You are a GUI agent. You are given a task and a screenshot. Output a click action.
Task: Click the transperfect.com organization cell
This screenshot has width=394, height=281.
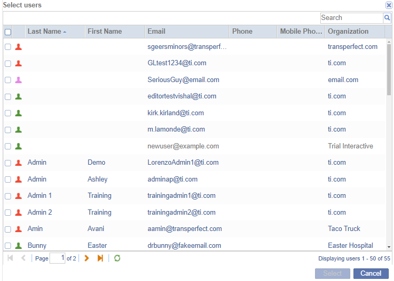click(352, 47)
